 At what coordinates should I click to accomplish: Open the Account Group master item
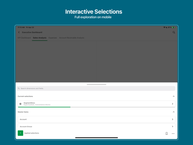[x=96, y=126]
